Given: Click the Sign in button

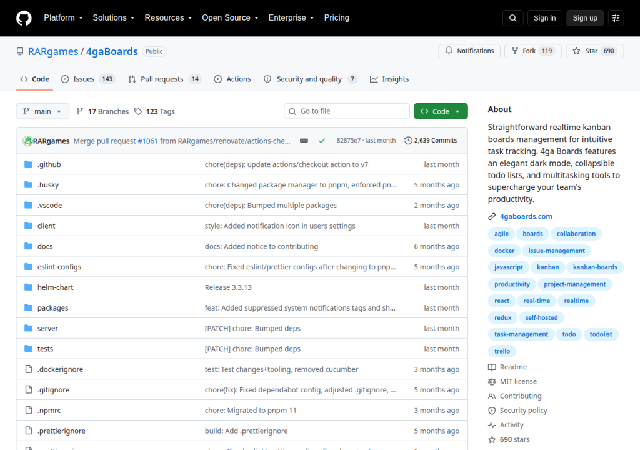Looking at the screenshot, I should click(x=545, y=18).
